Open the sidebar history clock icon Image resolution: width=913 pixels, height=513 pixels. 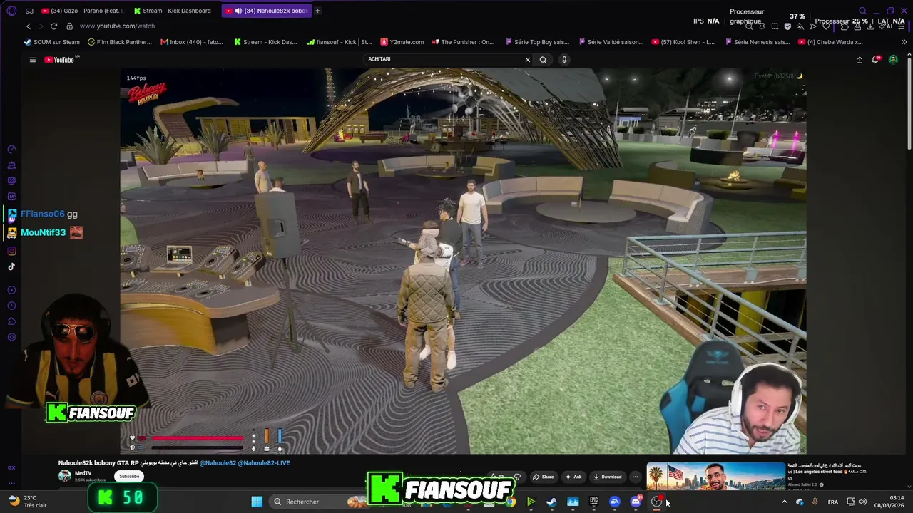11,306
